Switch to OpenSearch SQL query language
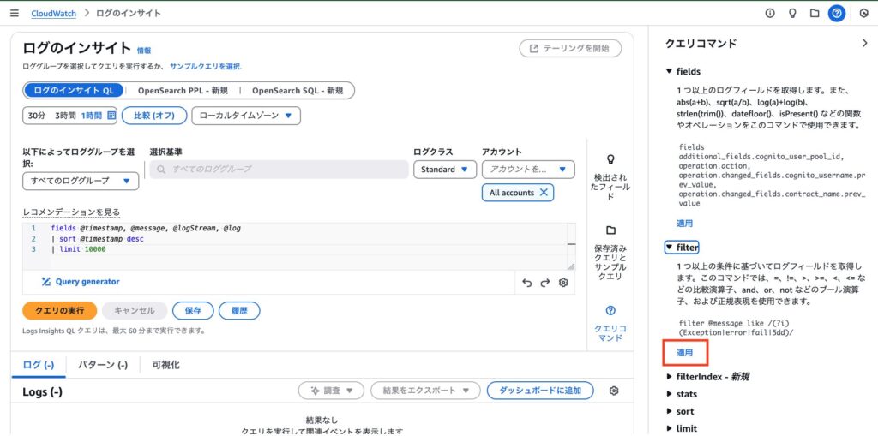 coord(297,90)
